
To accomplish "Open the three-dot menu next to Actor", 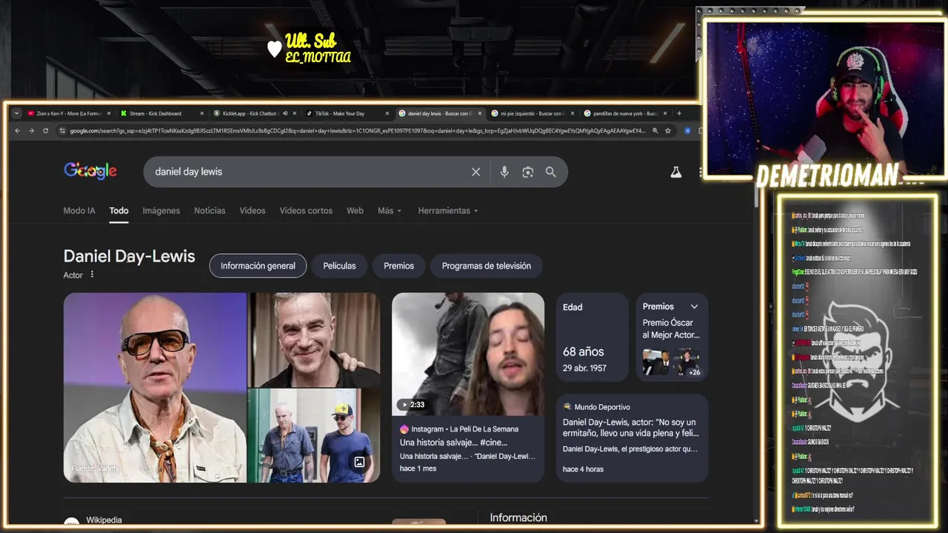I will pyautogui.click(x=92, y=275).
